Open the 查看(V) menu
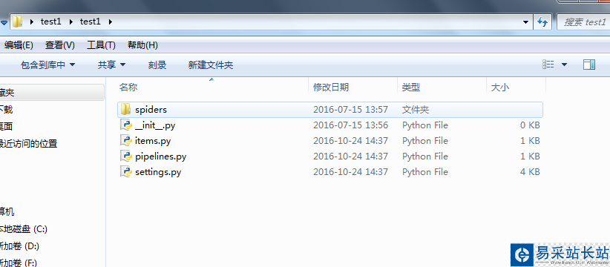610x267 pixels. tap(59, 45)
